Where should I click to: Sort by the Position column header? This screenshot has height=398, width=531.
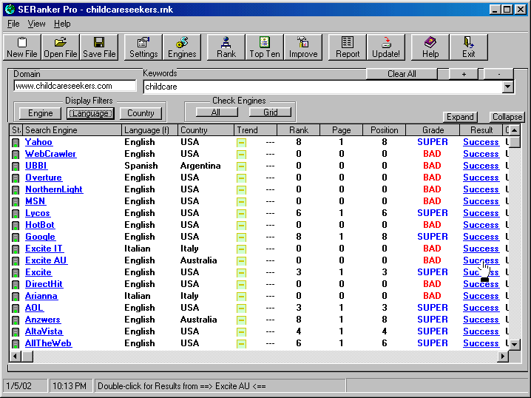click(x=384, y=130)
